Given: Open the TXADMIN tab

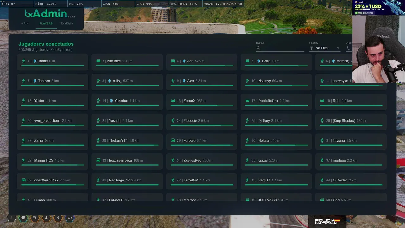Looking at the screenshot, I should [67, 23].
